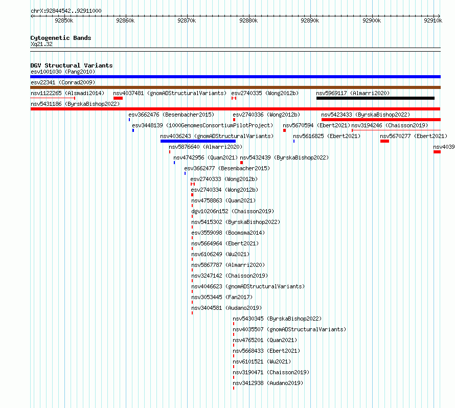Screen dimensions: 455x408
Task: Open label esv3662476 (Besenbacher2015)
Action: (x=171, y=115)
